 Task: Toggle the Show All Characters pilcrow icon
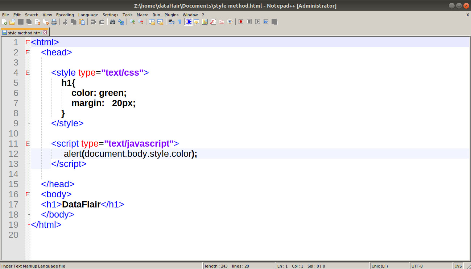pyautogui.click(x=179, y=22)
